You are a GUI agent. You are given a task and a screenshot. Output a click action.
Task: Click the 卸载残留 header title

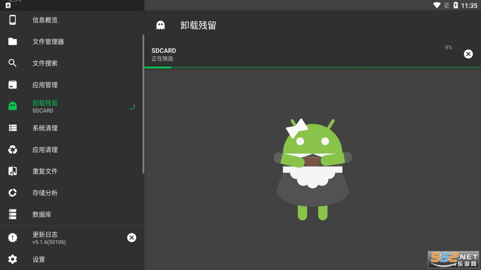pos(198,25)
